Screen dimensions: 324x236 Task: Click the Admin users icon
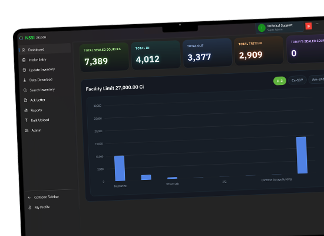tap(27, 130)
